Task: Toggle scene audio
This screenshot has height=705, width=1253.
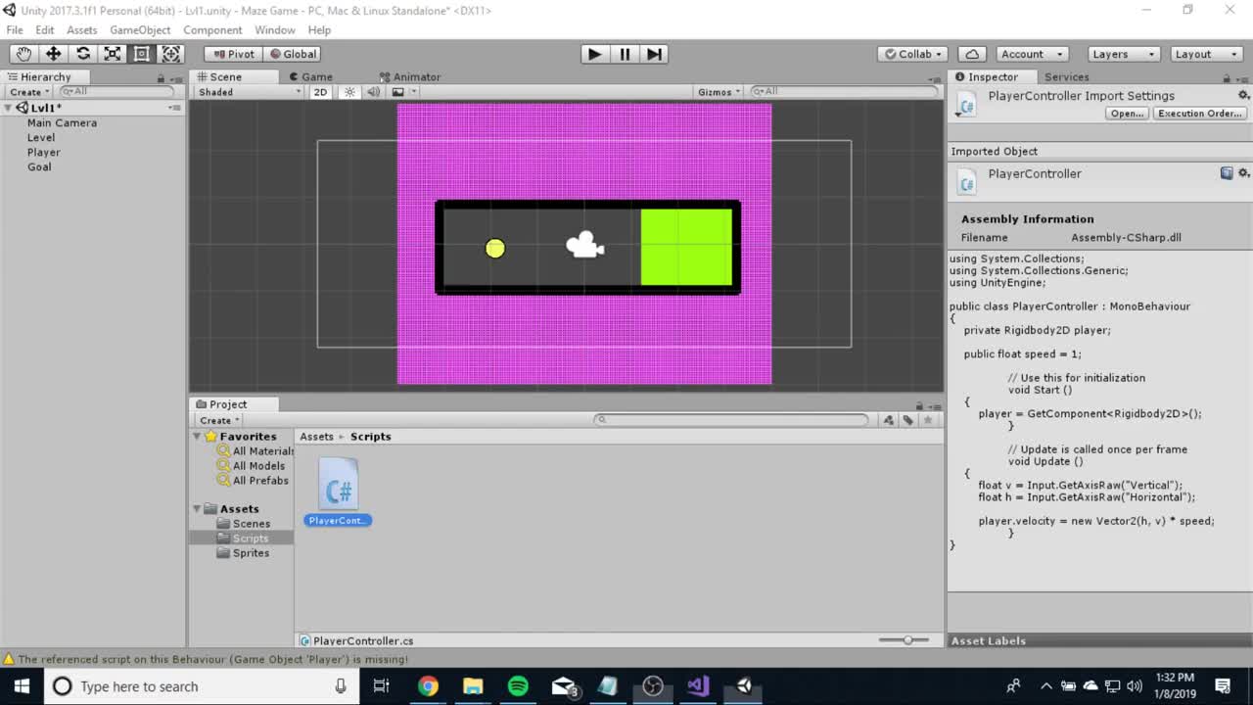Action: [373, 92]
